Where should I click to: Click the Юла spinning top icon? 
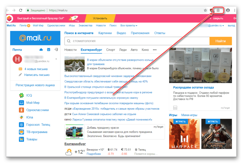coord(21,117)
